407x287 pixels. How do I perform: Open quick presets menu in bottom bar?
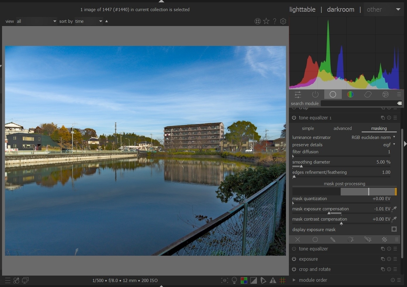[7, 281]
